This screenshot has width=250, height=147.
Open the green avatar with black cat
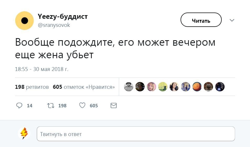(163, 87)
